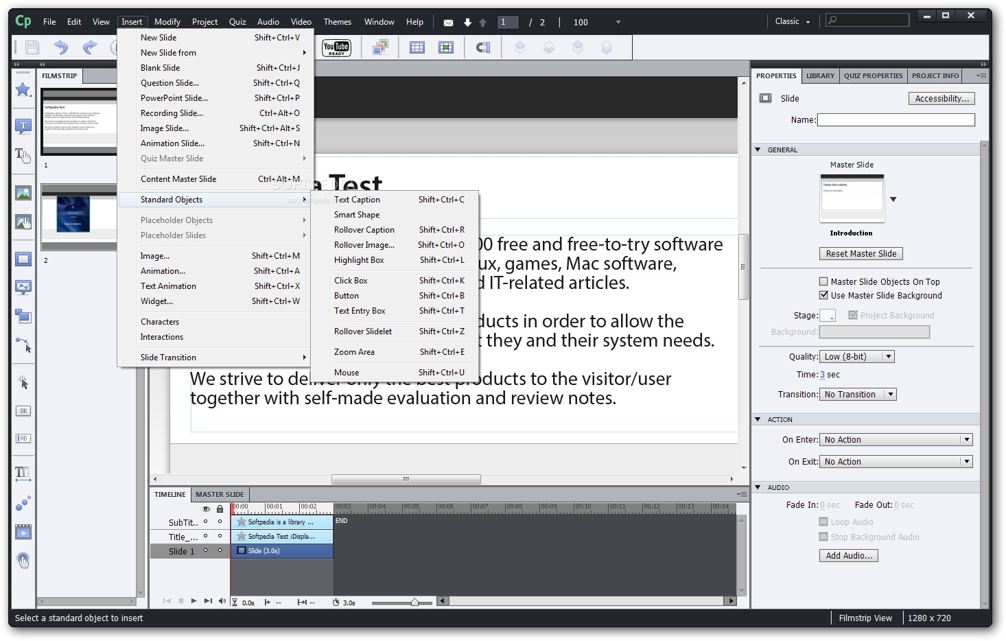Image resolution: width=1006 pixels, height=641 pixels.
Task: Open the Master Slide picker arrow
Action: 893,199
